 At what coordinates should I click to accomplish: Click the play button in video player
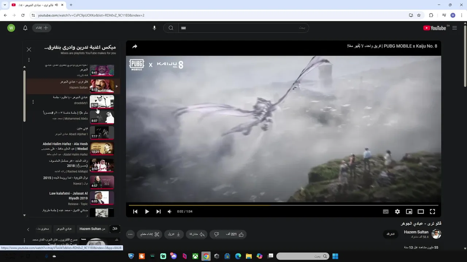point(147,211)
